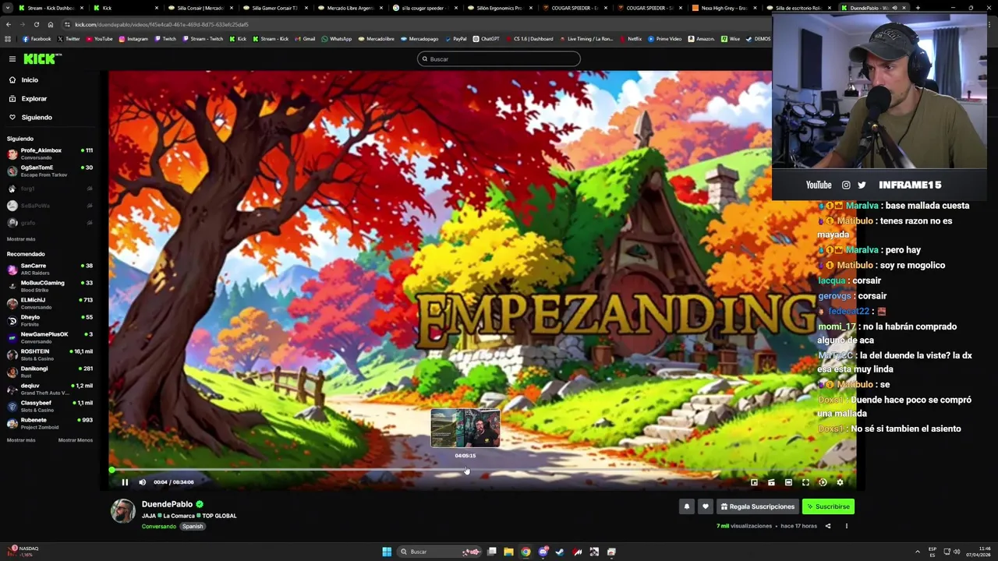
Task: Toggle channel notification bell
Action: [687, 506]
